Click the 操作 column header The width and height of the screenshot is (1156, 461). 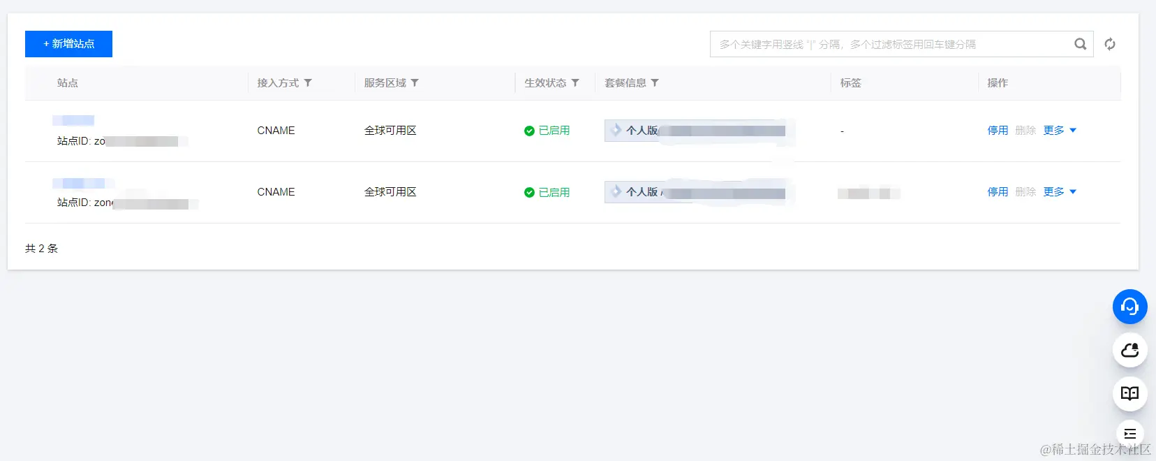click(x=998, y=82)
